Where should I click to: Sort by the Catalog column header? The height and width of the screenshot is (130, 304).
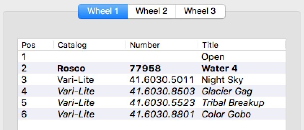90,45
